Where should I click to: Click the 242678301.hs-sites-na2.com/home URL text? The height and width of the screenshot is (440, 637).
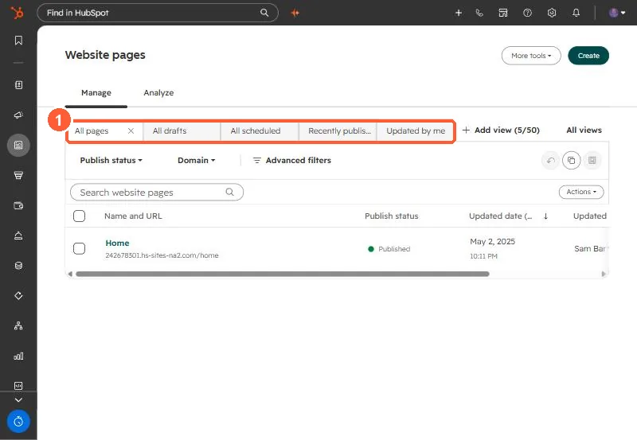tap(162, 255)
